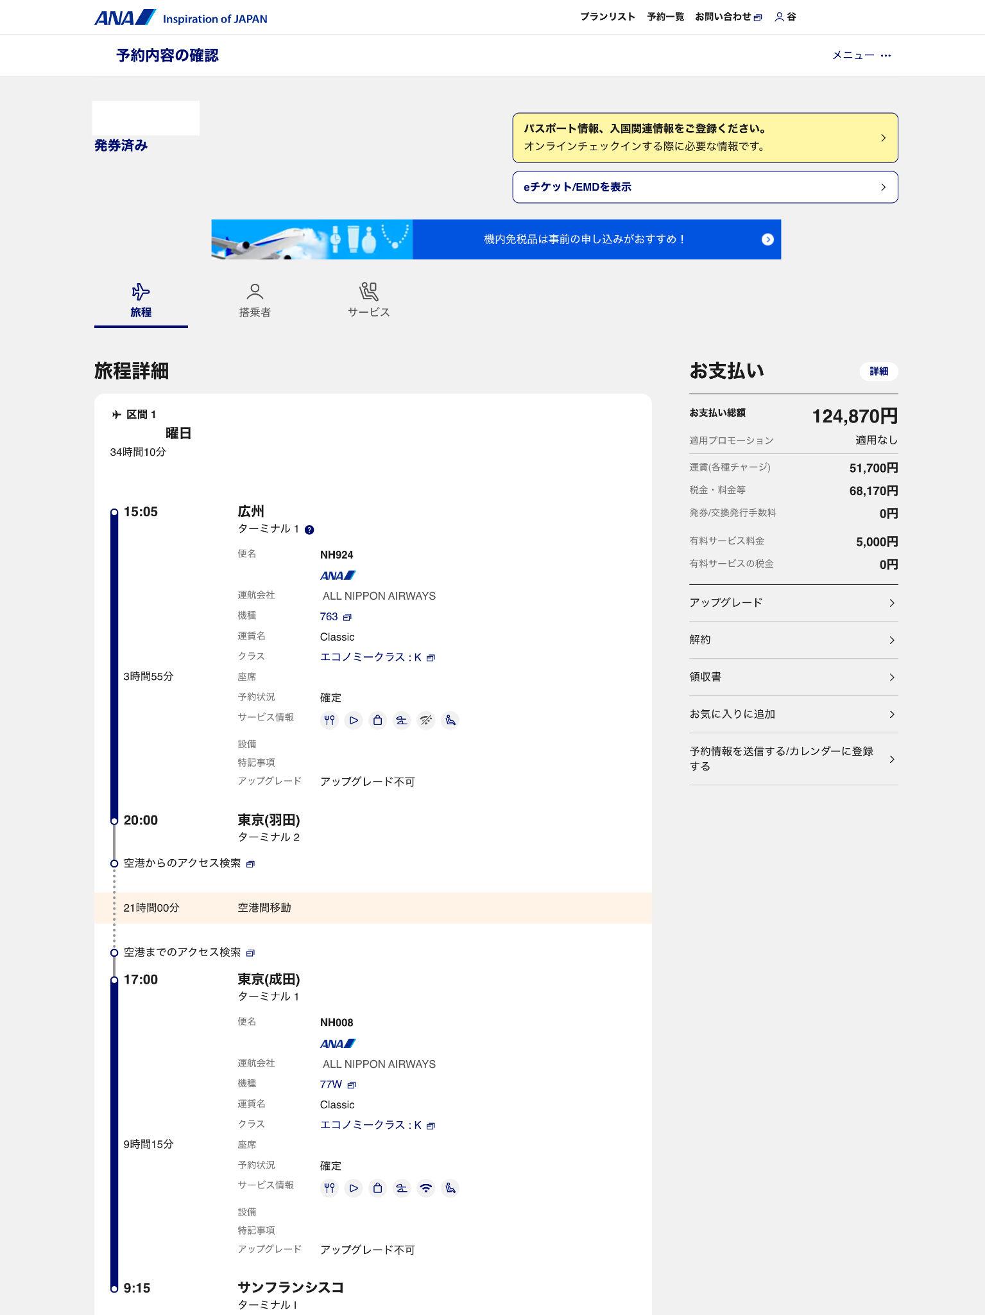Click the in-flight entertainment icon for NH924

(x=354, y=720)
